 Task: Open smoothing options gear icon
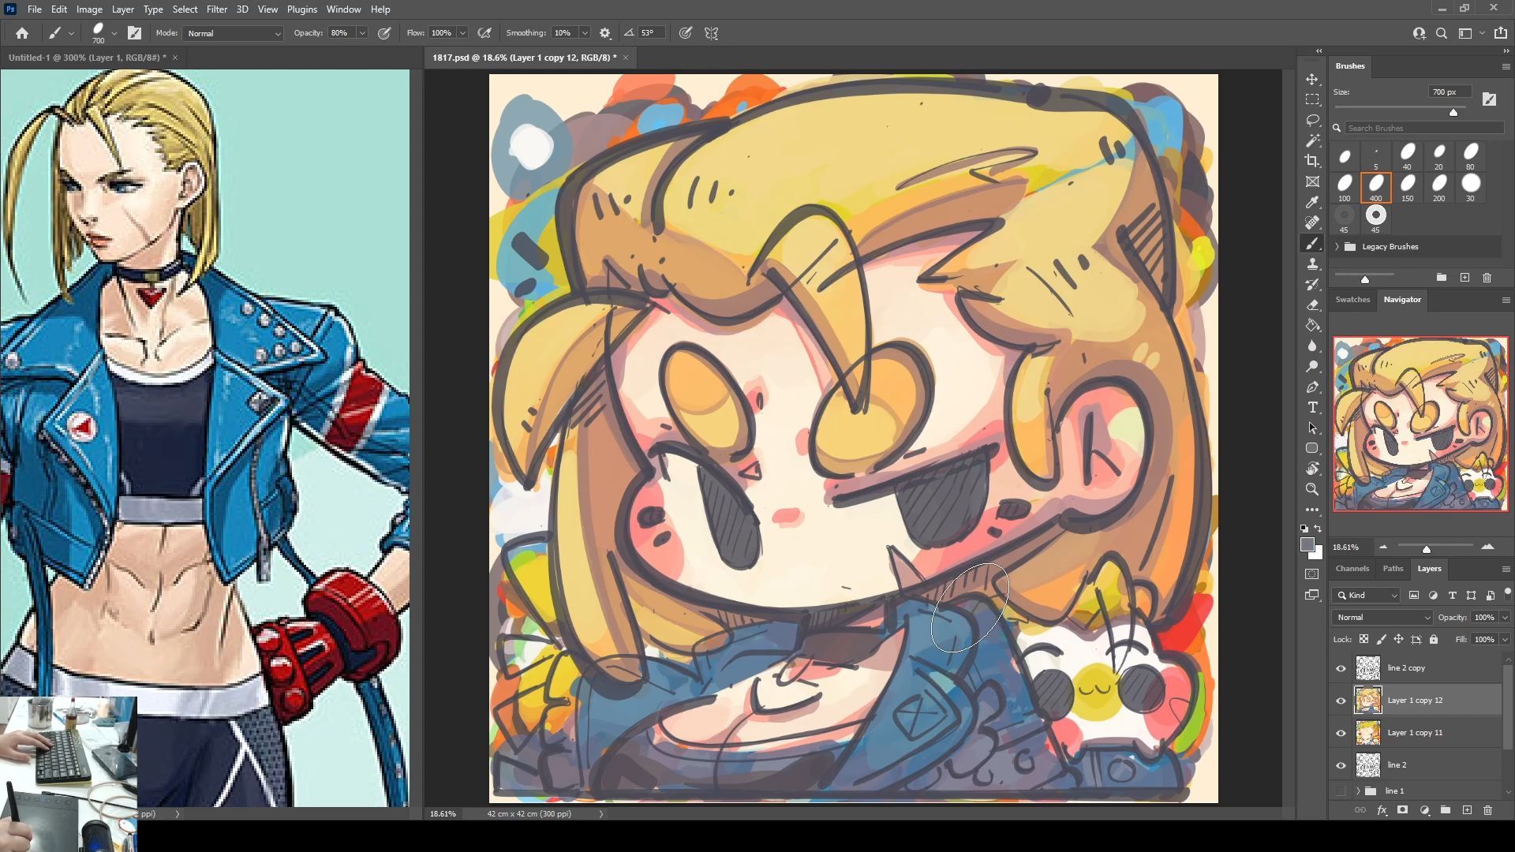[605, 33]
